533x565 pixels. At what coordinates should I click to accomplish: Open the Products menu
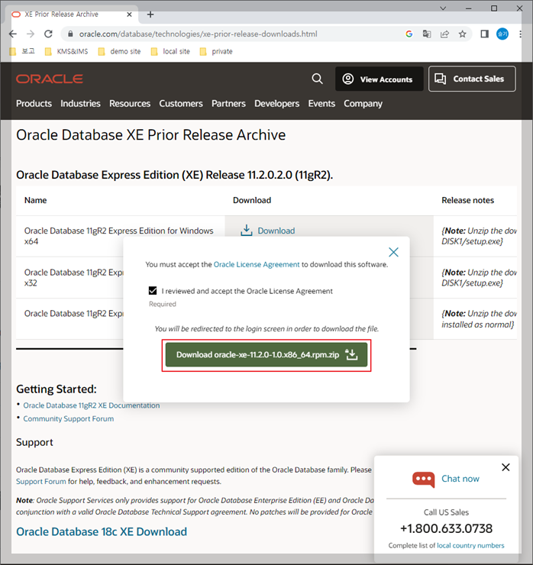34,103
